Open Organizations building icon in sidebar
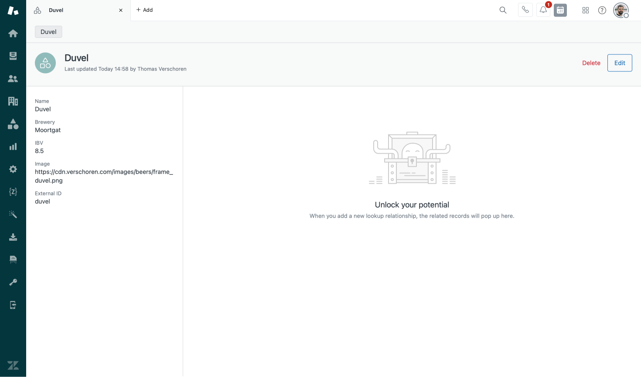Screen dimensions: 641x377 click(x=13, y=101)
